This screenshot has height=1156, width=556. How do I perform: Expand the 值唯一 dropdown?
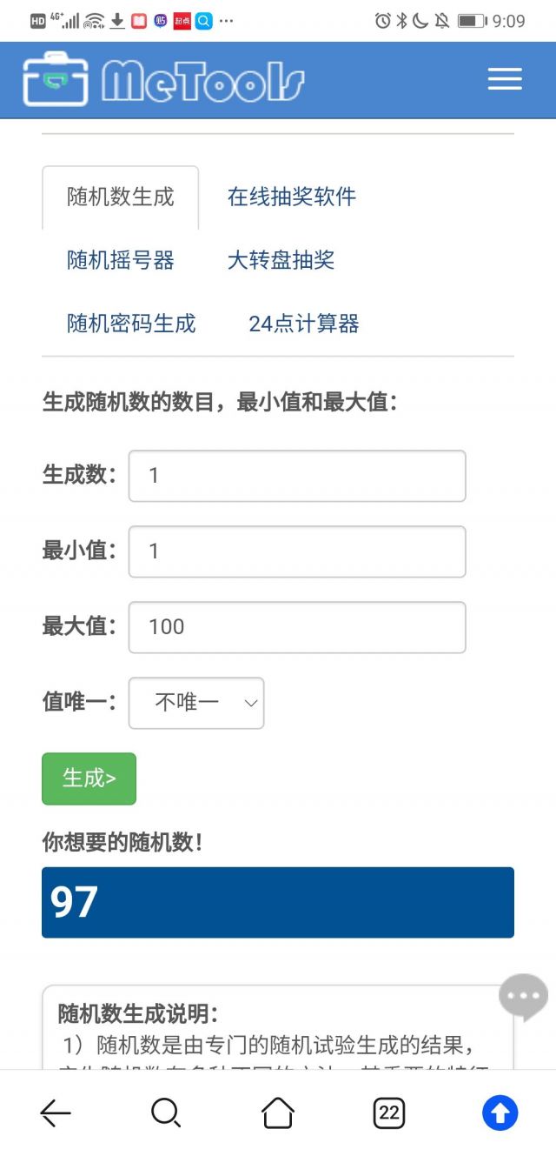196,703
